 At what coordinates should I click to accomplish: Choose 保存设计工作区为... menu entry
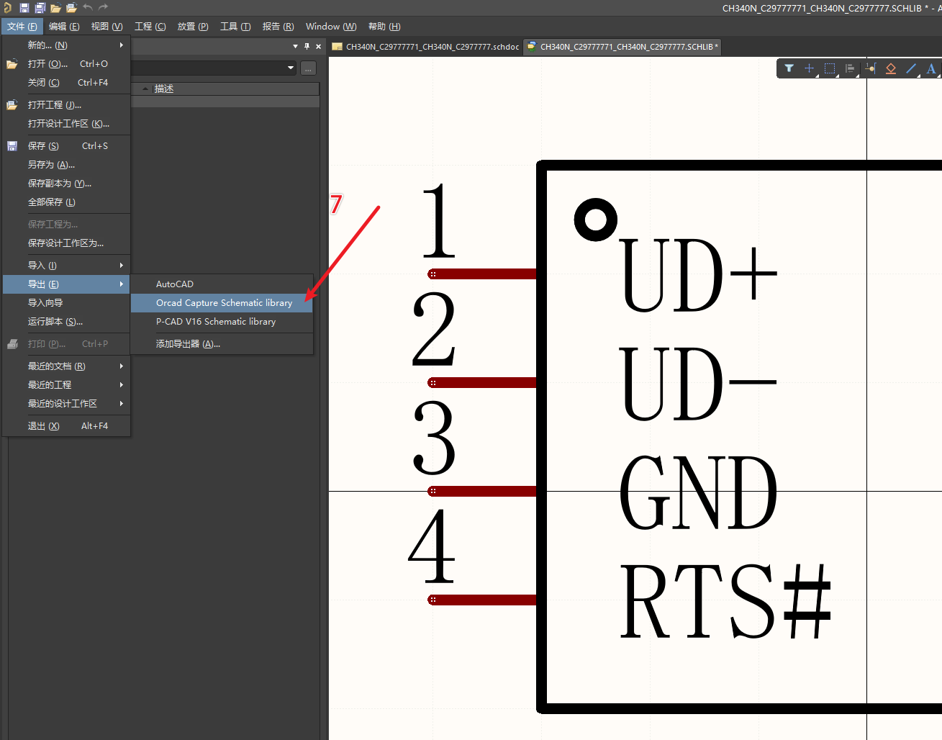[66, 243]
